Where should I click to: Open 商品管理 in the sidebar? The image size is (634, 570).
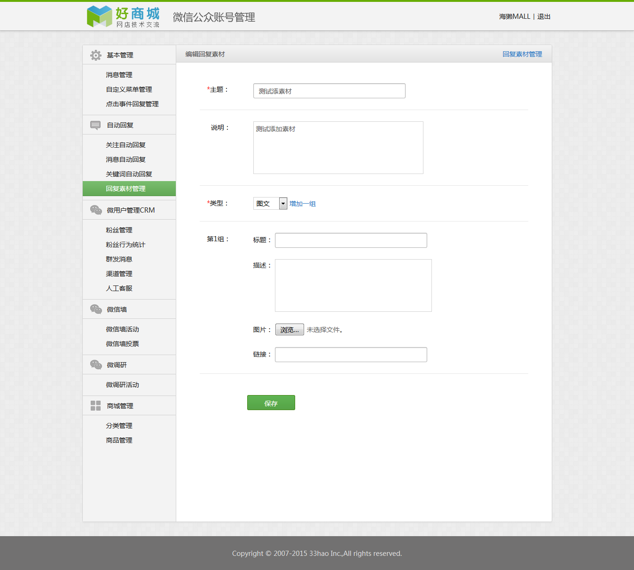coord(119,440)
